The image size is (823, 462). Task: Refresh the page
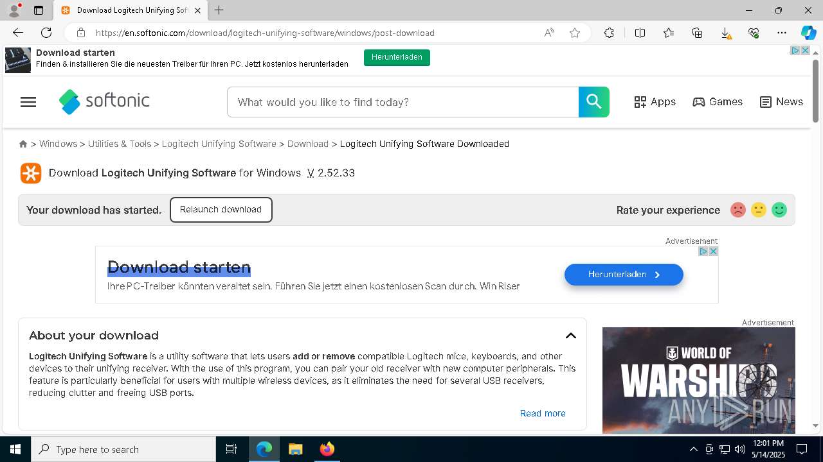(46, 33)
